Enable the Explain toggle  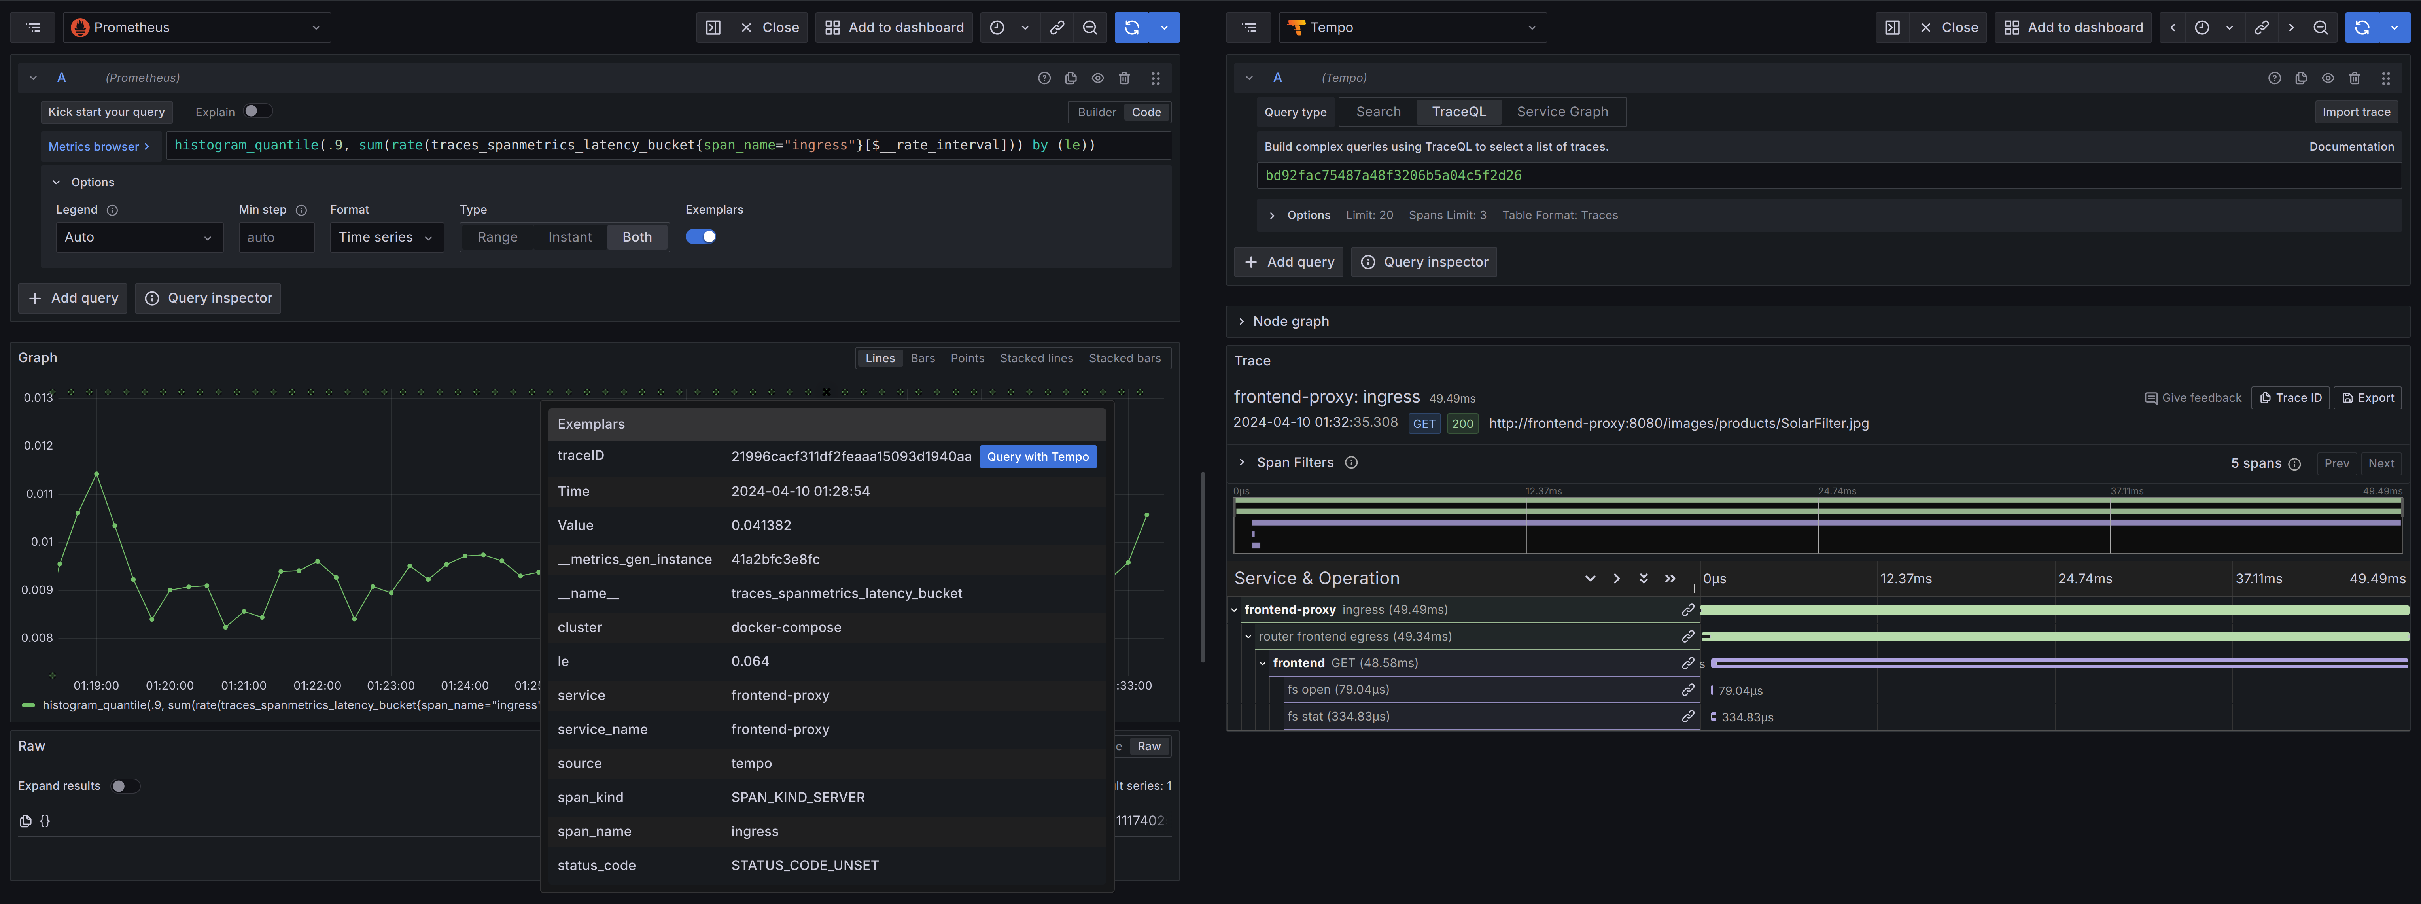[x=257, y=111]
